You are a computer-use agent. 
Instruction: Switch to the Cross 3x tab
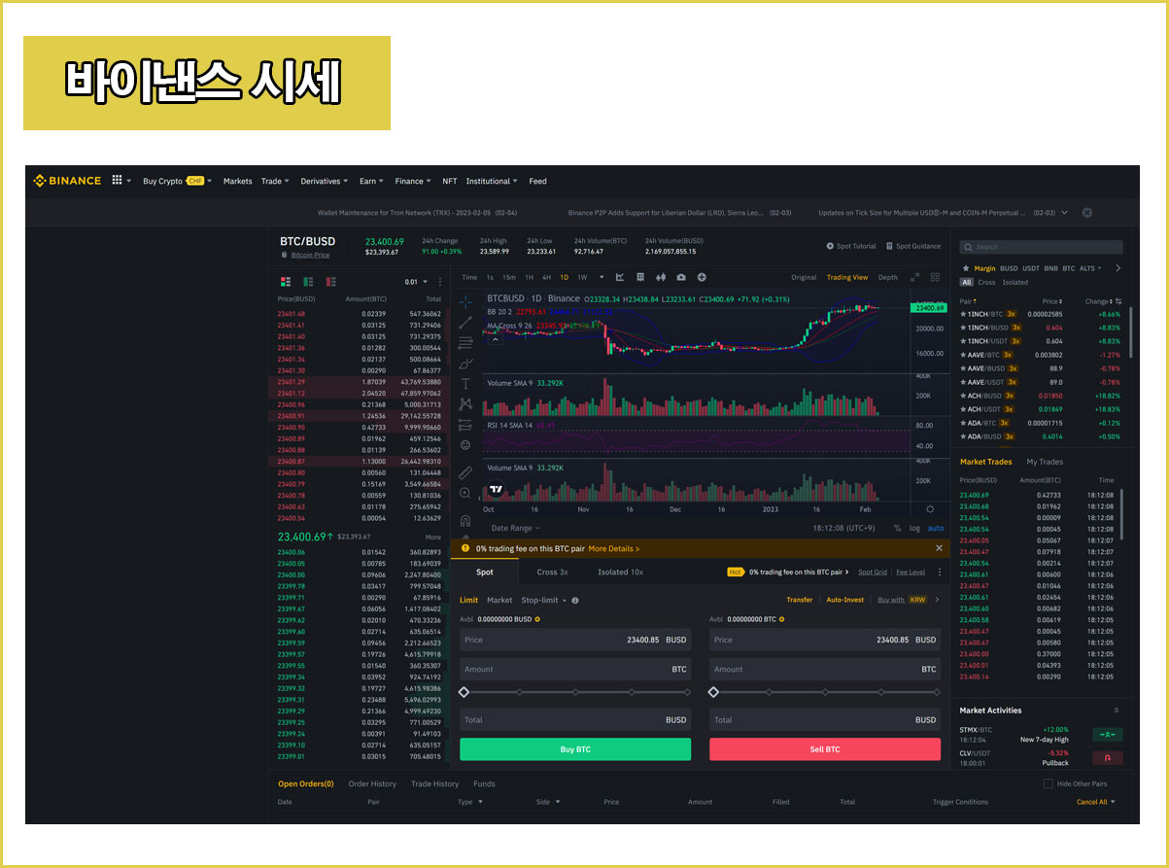(552, 573)
